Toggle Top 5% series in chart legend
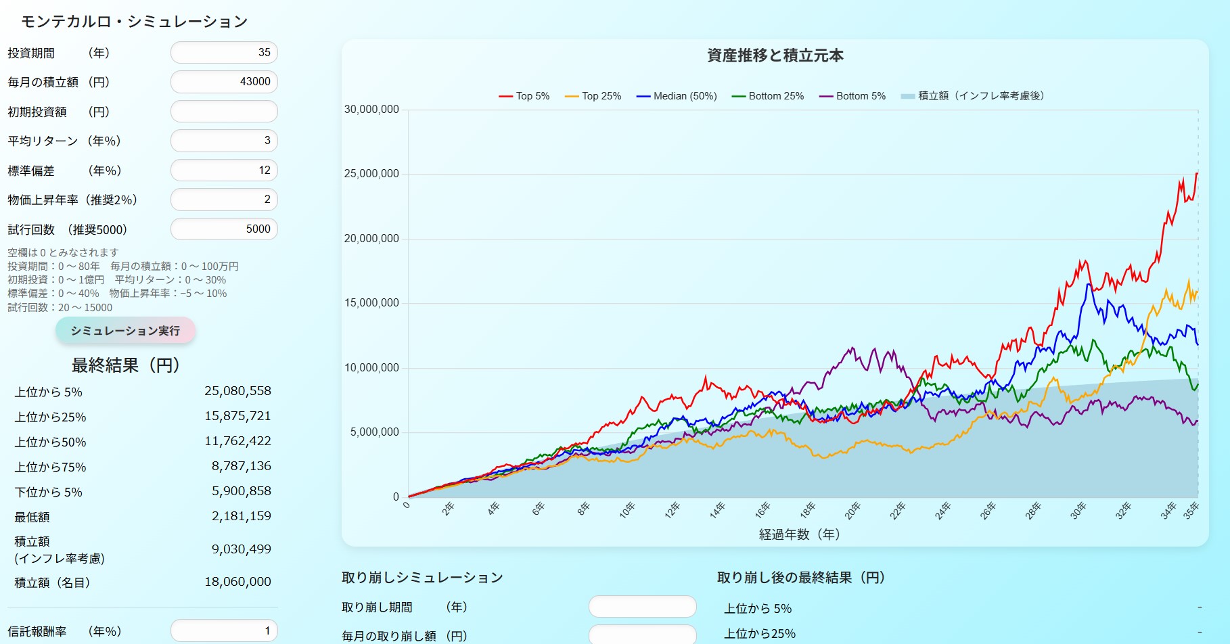1230x644 pixels. tap(524, 96)
